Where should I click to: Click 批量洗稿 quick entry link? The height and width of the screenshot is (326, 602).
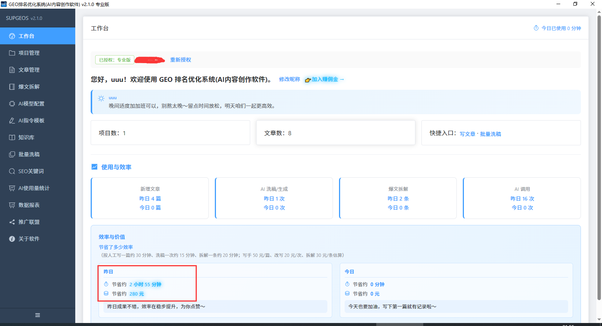(490, 134)
